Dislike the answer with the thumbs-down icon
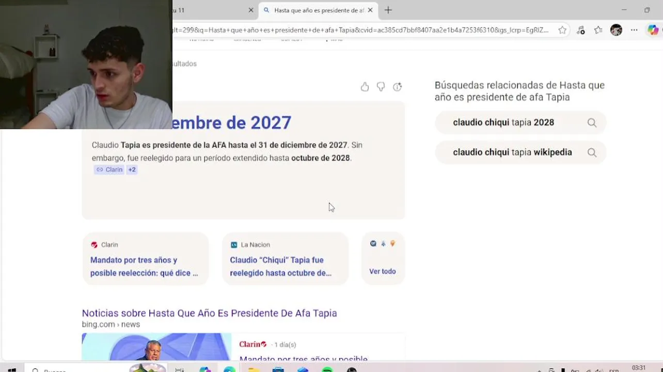663x372 pixels. [381, 87]
